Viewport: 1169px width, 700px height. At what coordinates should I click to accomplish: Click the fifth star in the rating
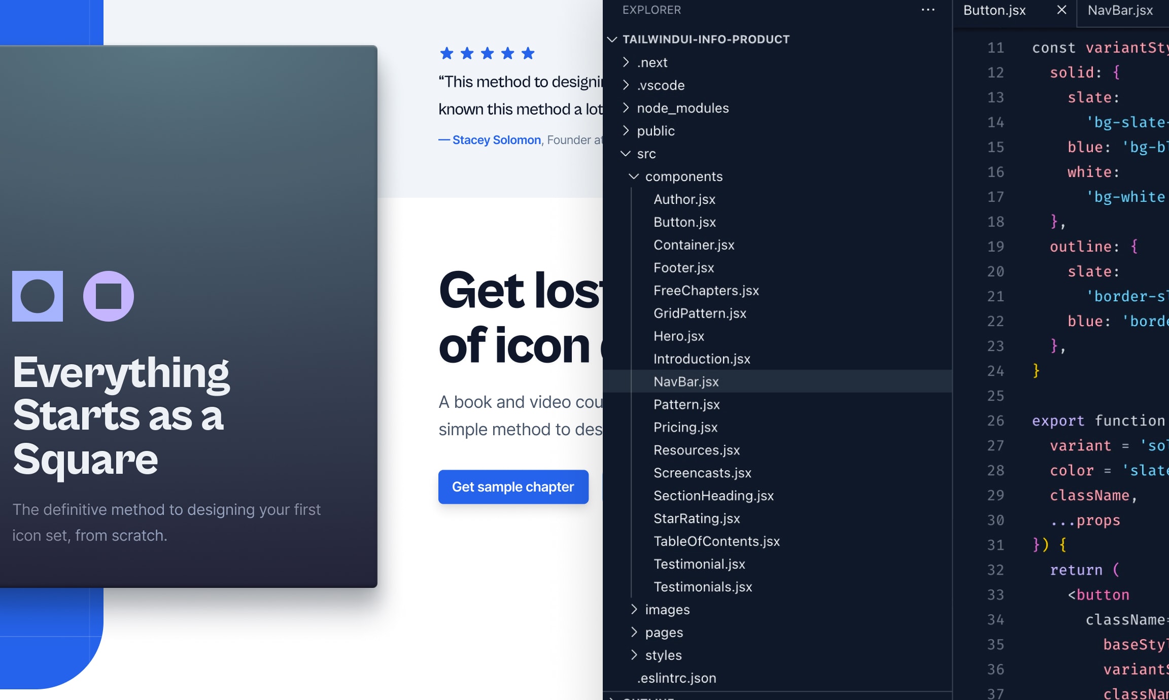tap(529, 53)
